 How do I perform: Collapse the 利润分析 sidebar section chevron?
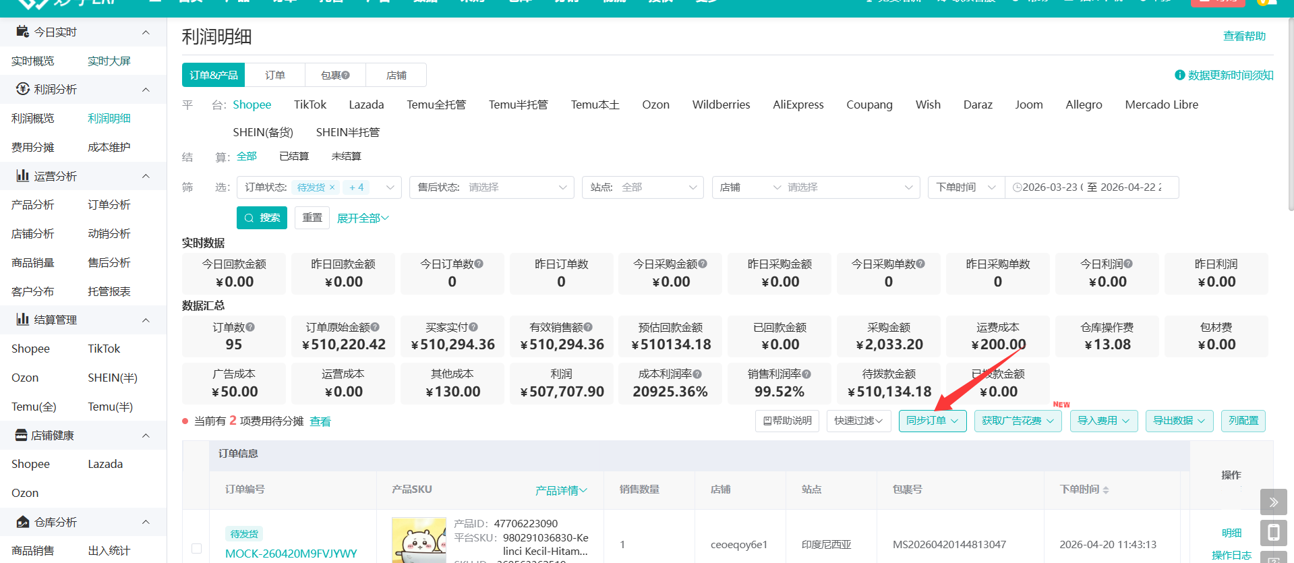(x=146, y=90)
